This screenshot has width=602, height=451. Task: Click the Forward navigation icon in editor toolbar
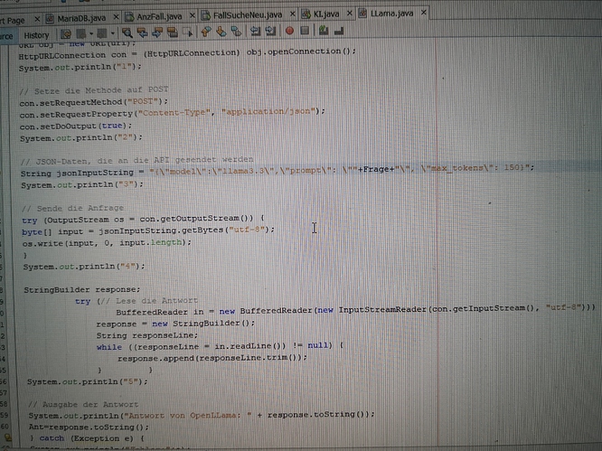[x=102, y=33]
